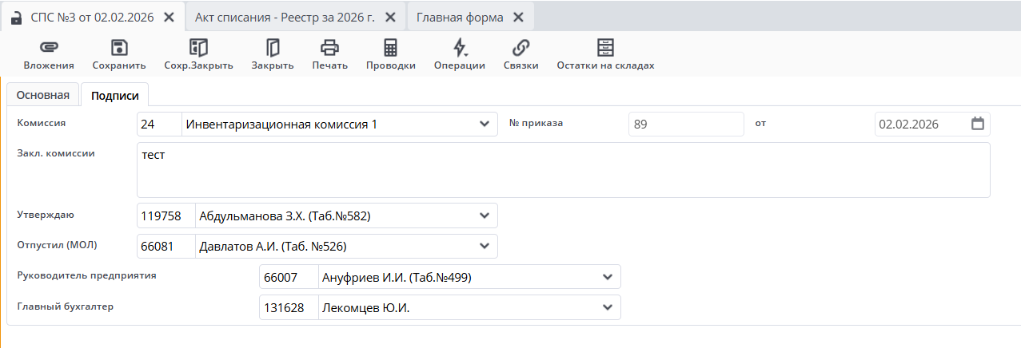Open the Связки chain link icon
The height and width of the screenshot is (348, 1021).
[x=520, y=48]
